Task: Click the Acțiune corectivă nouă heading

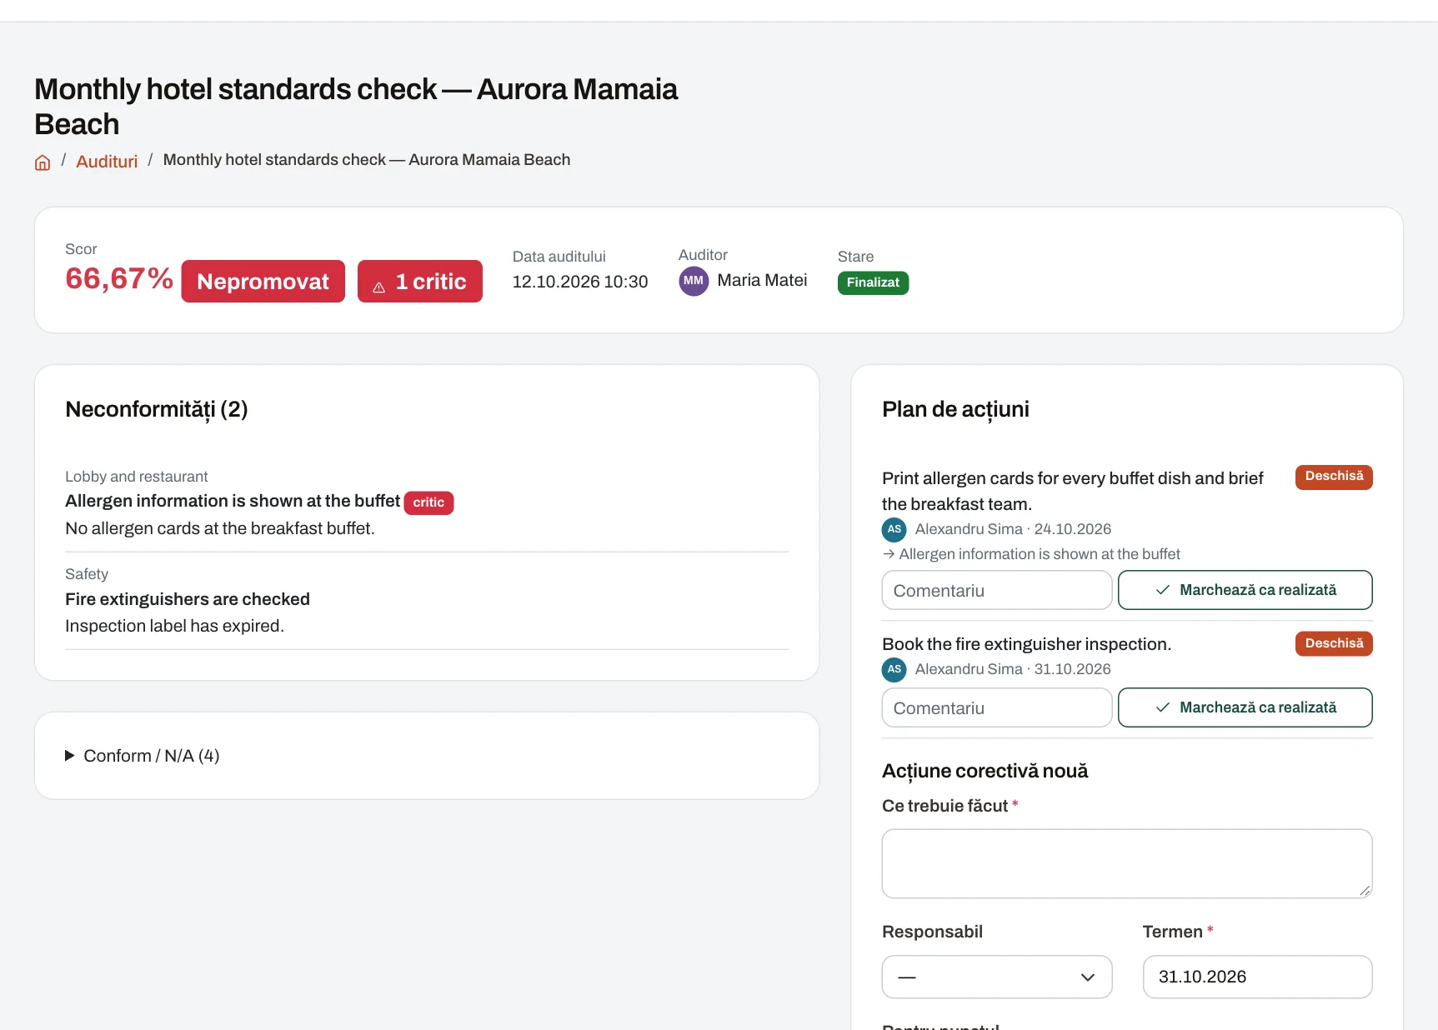Action: (985, 771)
